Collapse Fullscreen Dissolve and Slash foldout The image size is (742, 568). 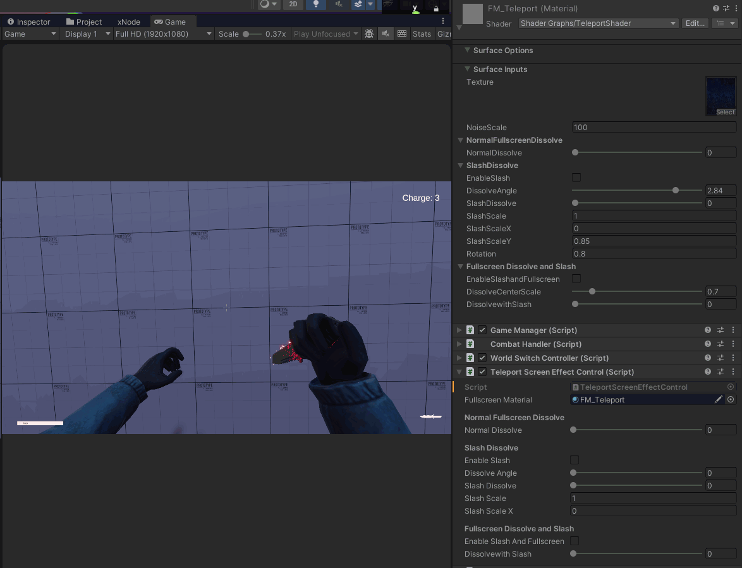coord(461,266)
